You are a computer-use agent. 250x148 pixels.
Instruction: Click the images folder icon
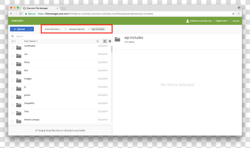(x=19, y=80)
